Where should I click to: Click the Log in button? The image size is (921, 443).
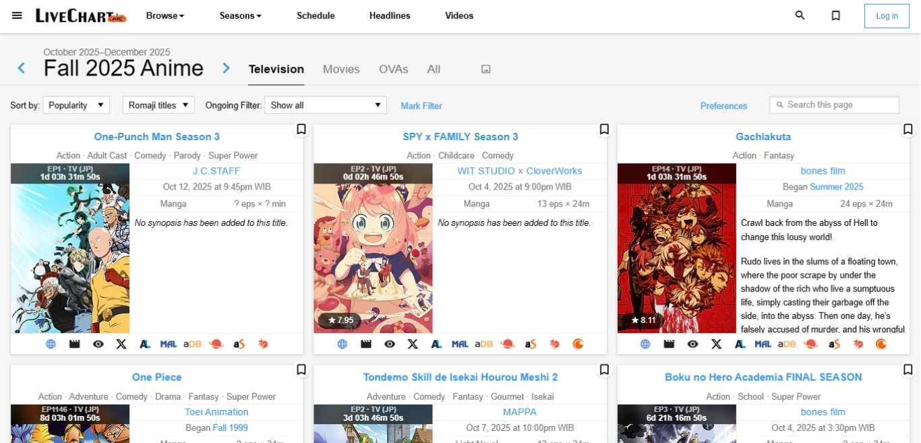tap(887, 16)
